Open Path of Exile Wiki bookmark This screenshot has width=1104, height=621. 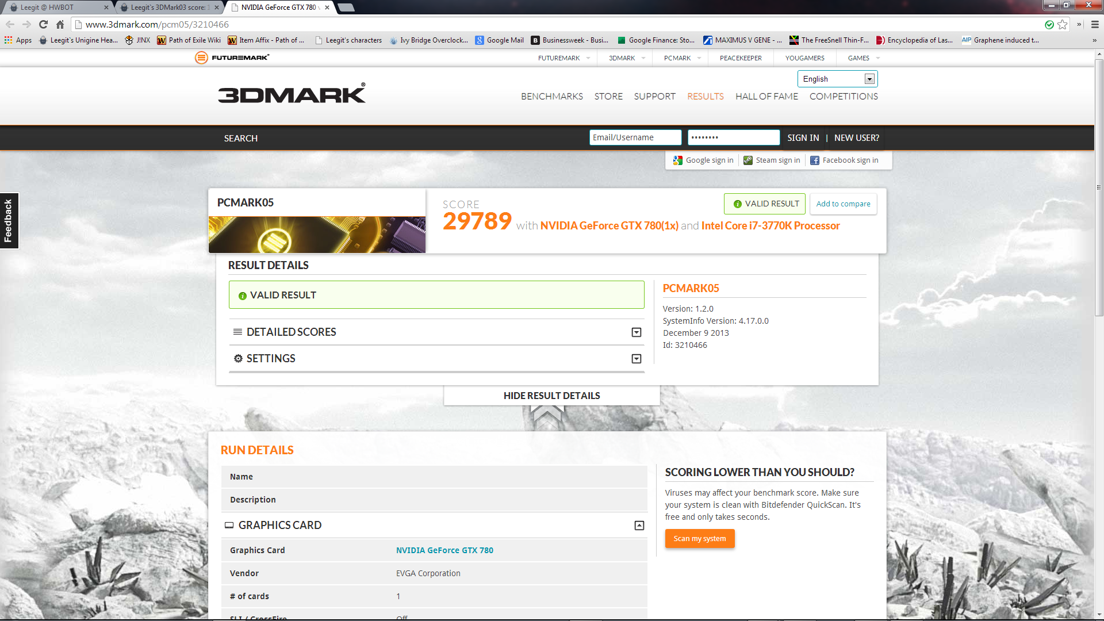click(189, 40)
